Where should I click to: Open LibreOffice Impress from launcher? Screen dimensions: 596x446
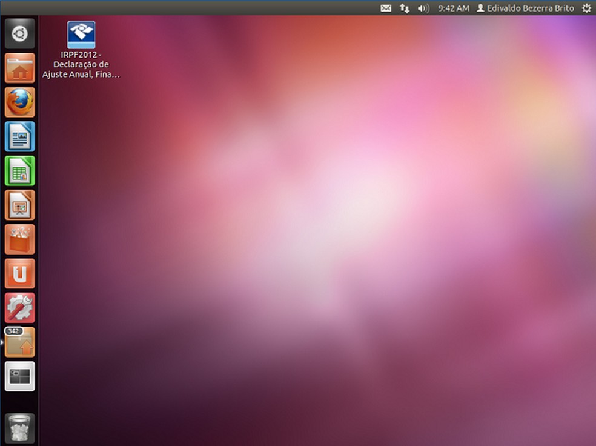pyautogui.click(x=20, y=205)
